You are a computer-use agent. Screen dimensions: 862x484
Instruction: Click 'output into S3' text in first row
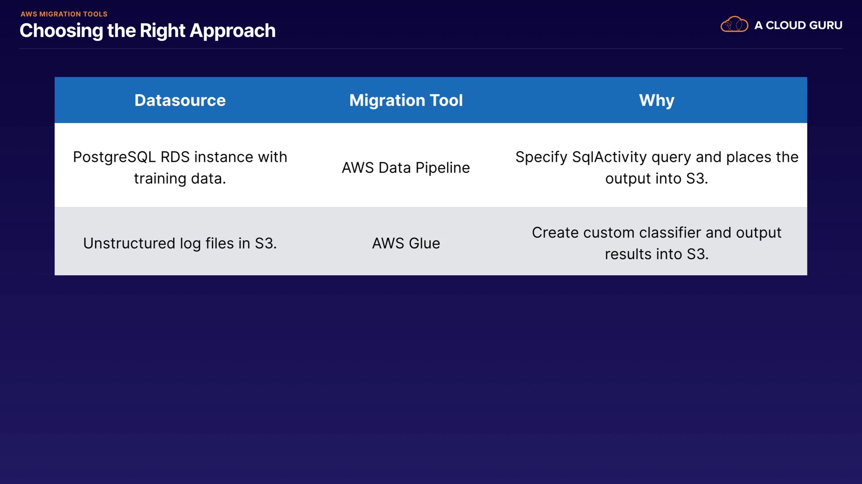(656, 178)
